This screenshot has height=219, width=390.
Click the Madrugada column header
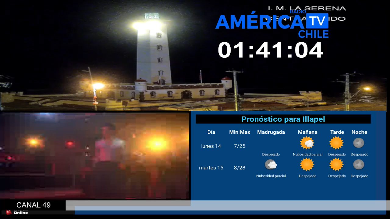(x=271, y=132)
